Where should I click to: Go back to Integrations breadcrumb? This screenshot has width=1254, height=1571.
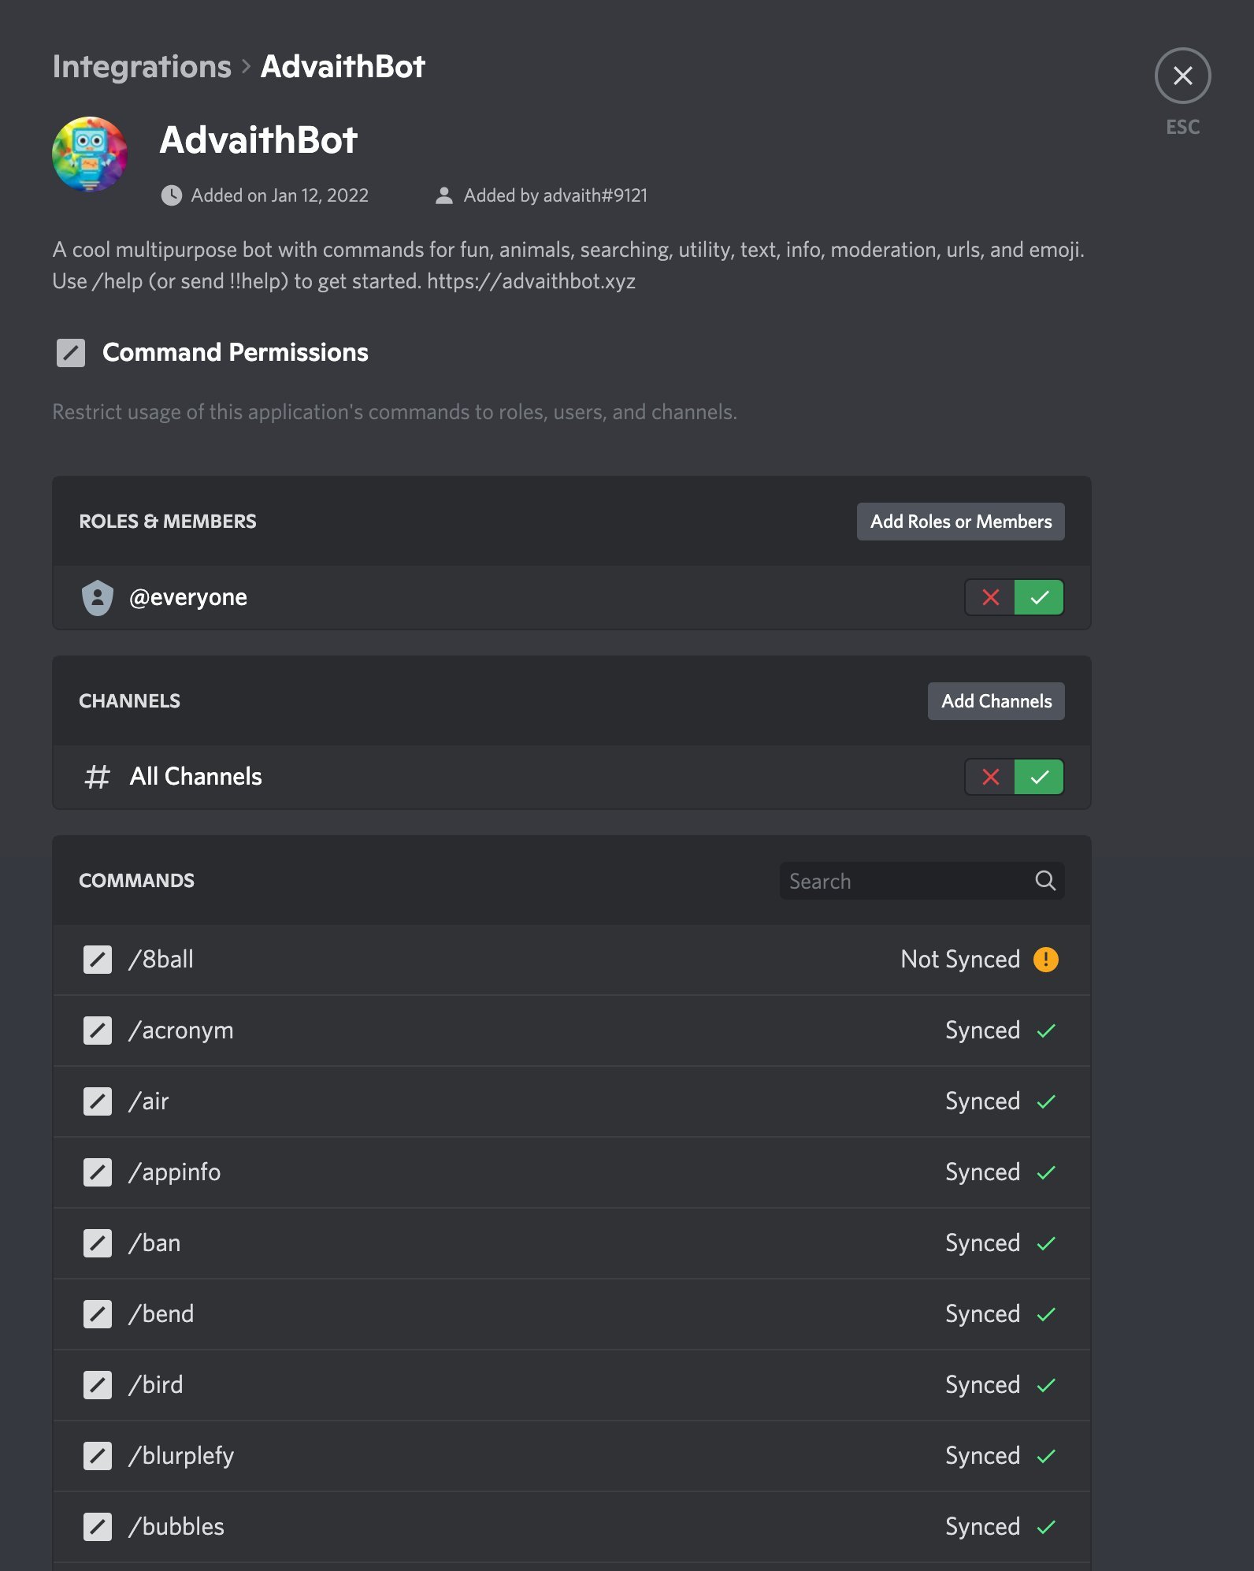pos(142,67)
